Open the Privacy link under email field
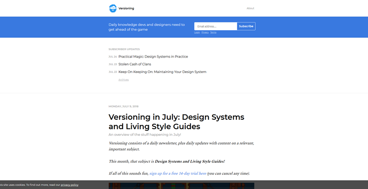The image size is (368, 189). [205, 33]
